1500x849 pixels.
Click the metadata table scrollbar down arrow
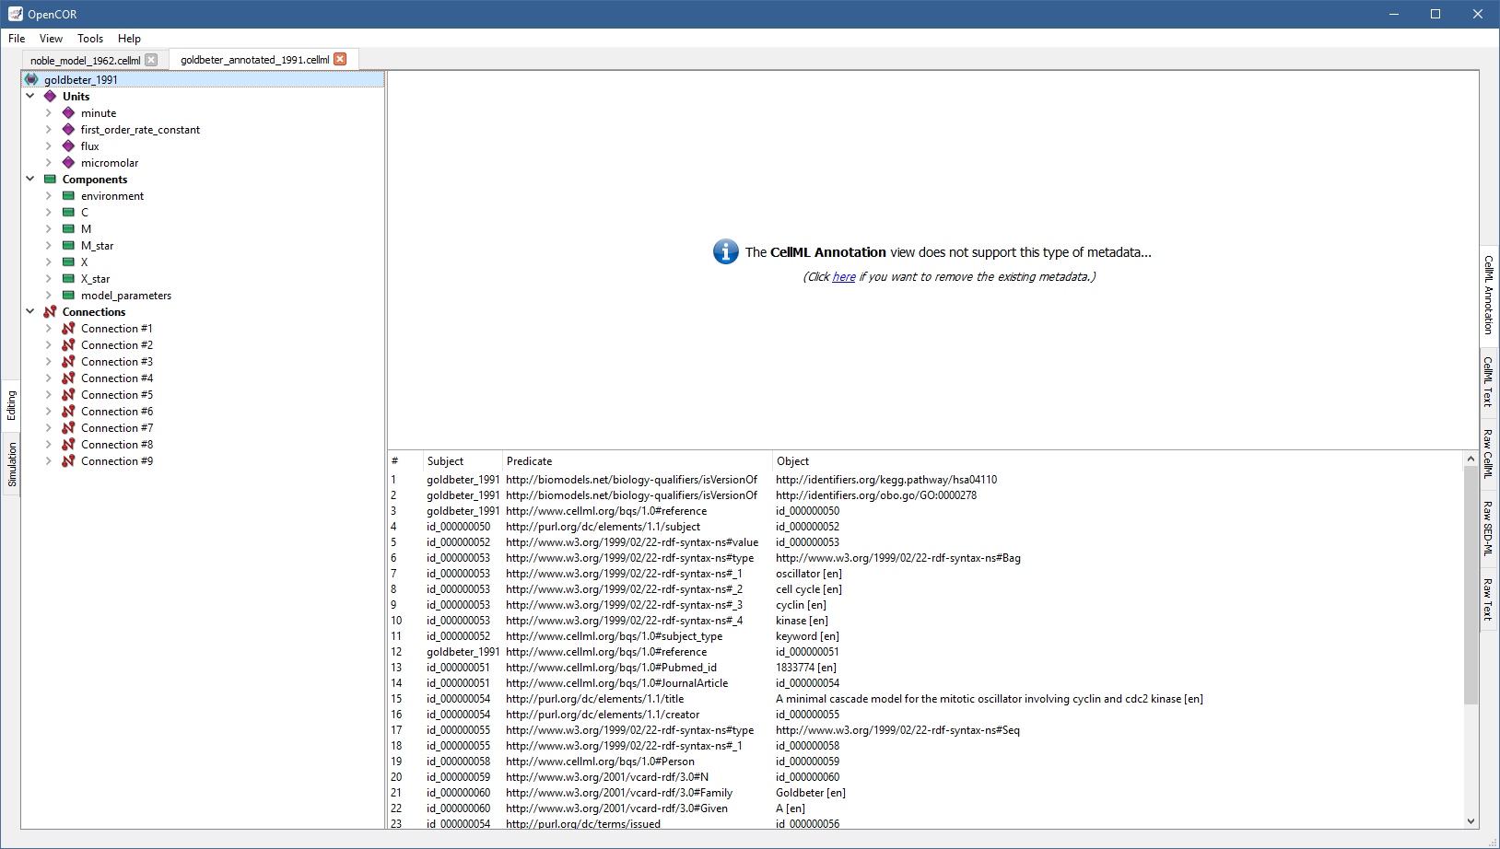pos(1471,820)
